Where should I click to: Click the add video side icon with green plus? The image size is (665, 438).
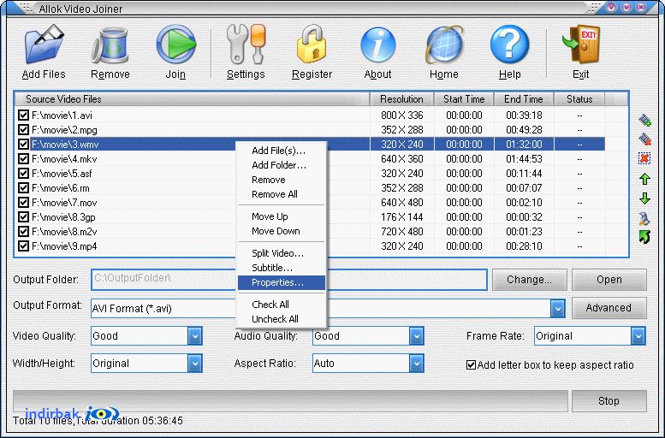[644, 121]
